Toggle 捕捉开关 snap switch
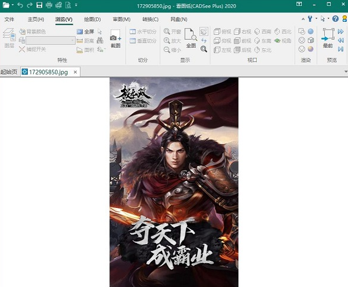This screenshot has width=348, height=287. click(33, 49)
